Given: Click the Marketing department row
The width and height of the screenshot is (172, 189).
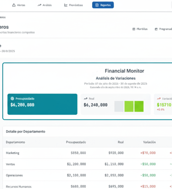Looking at the screenshot, I should (87, 153).
